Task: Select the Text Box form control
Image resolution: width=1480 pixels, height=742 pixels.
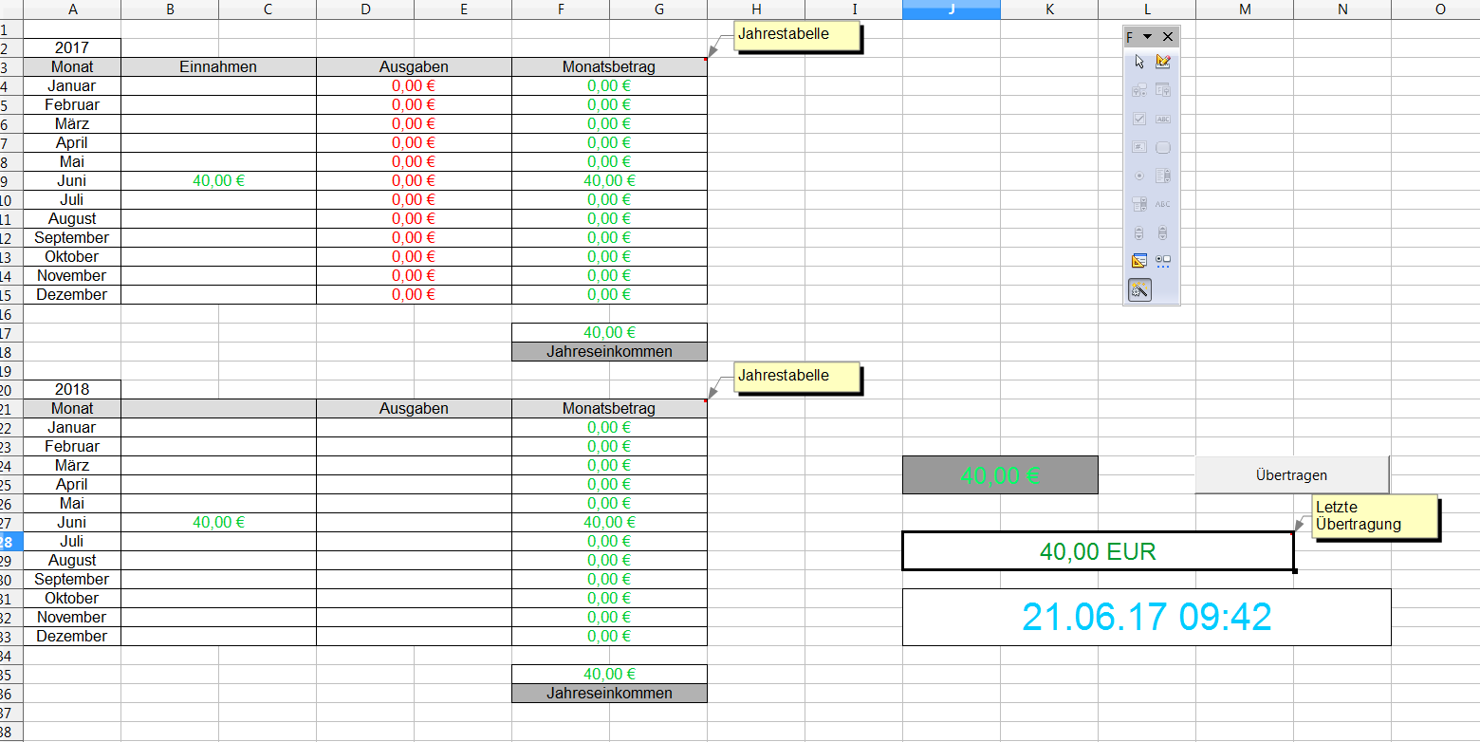Action: [x=1163, y=119]
